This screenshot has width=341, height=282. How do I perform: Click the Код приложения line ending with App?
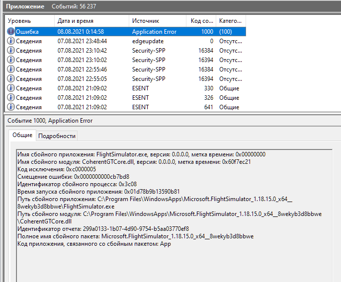coord(94,244)
